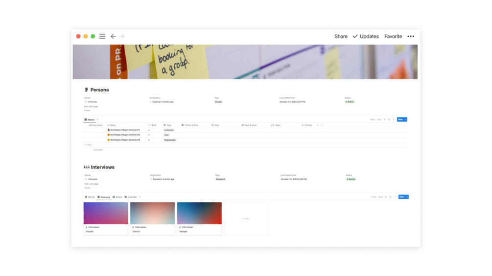Click the Persona page icon
This screenshot has width=492, height=276.
coord(86,90)
